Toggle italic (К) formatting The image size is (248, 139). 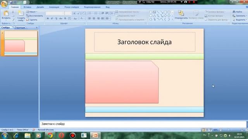click(52, 19)
